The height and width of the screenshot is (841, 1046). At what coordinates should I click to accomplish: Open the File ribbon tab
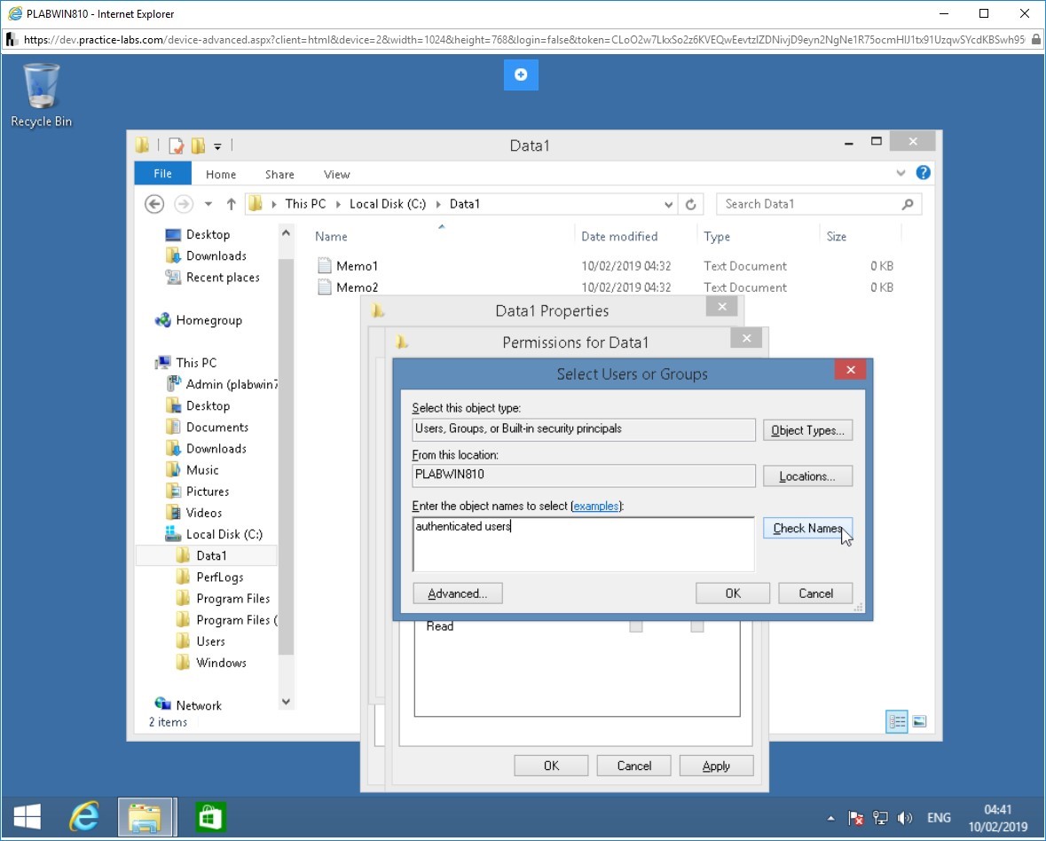(162, 173)
